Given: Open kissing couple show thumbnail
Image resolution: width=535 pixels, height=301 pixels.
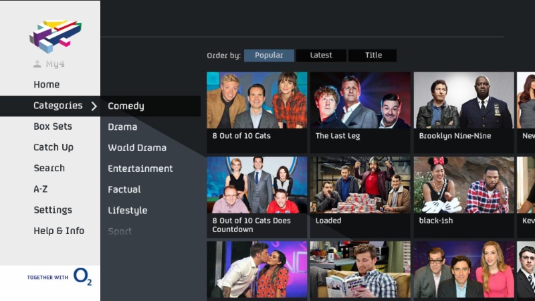Looking at the screenshot, I should (x=257, y=270).
